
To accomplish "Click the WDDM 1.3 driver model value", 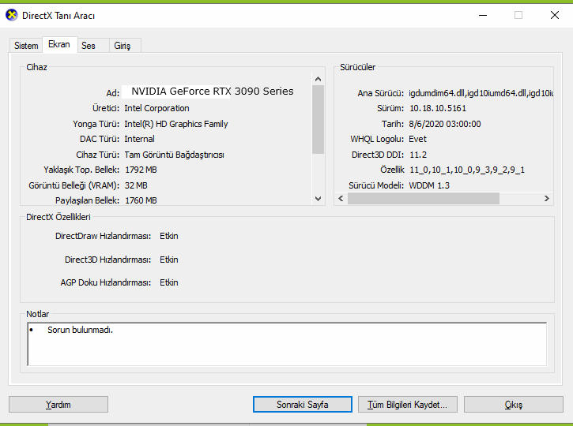I will click(429, 185).
